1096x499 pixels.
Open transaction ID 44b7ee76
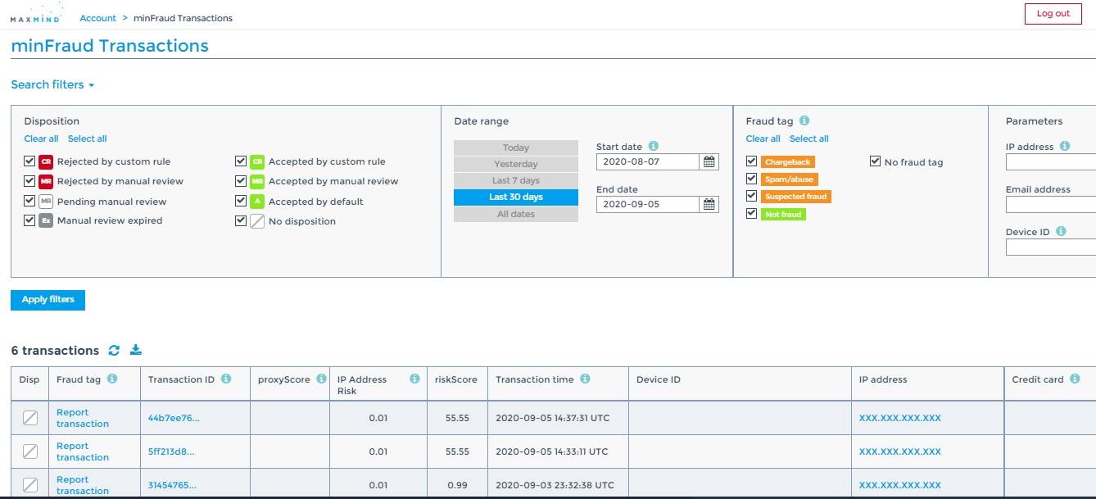tap(174, 418)
